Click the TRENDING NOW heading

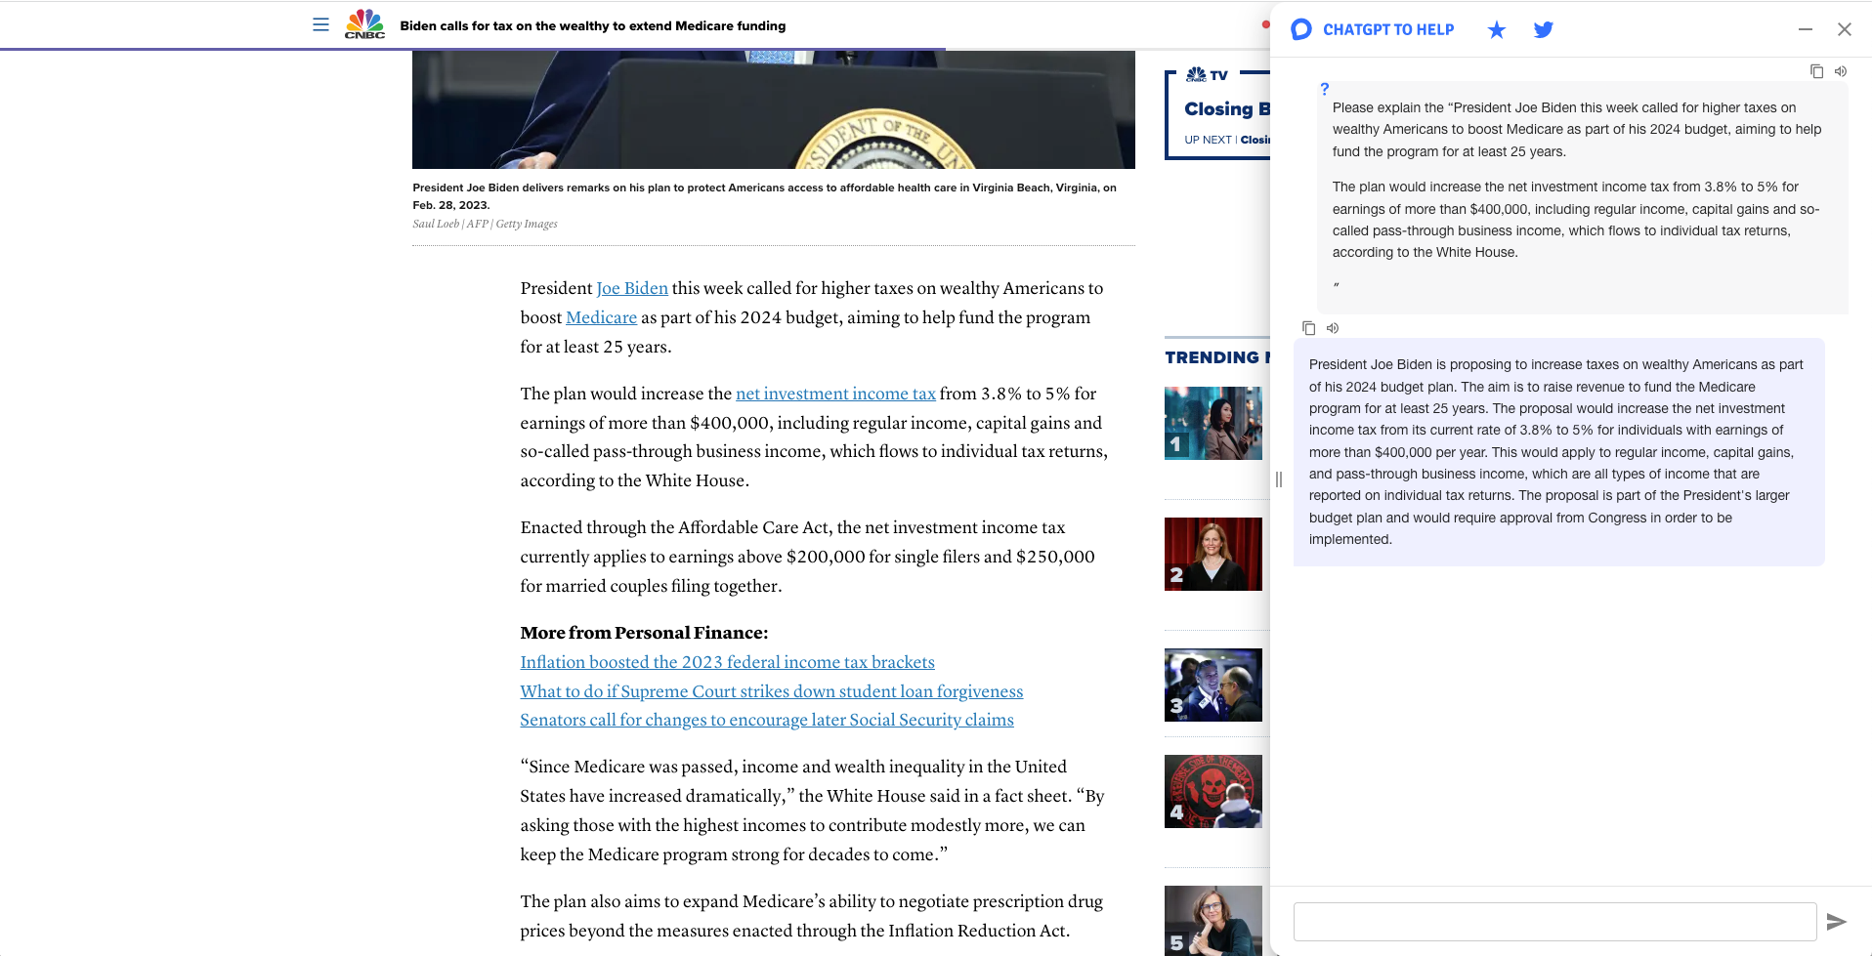coord(1217,357)
